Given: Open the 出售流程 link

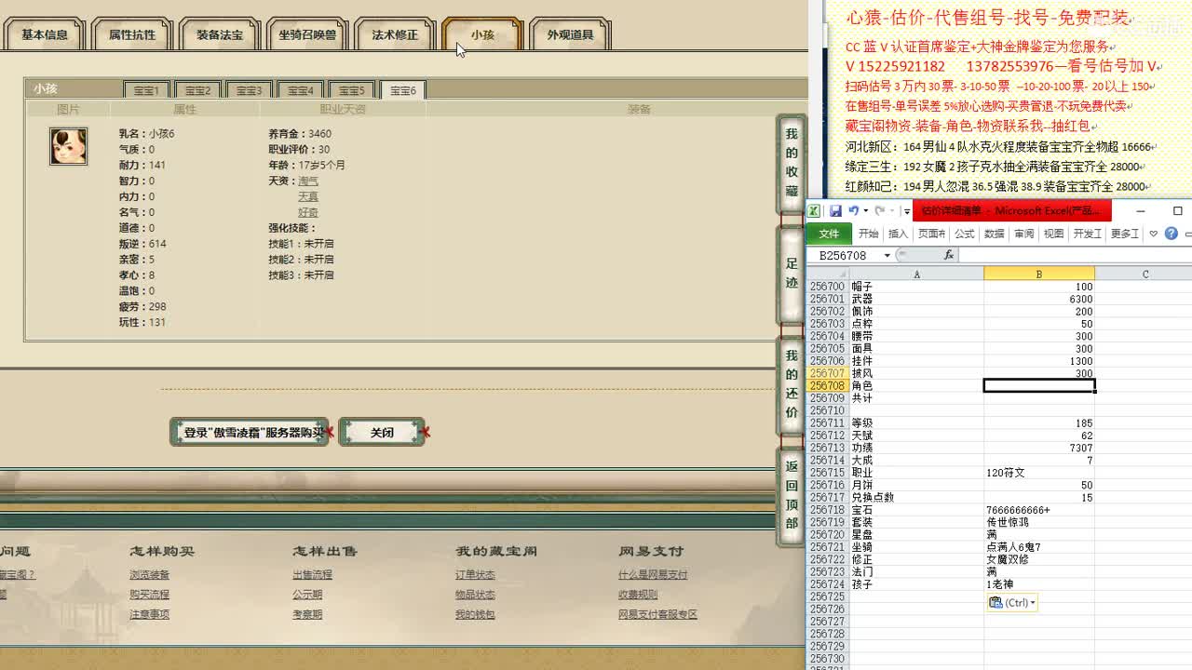Looking at the screenshot, I should tap(313, 575).
